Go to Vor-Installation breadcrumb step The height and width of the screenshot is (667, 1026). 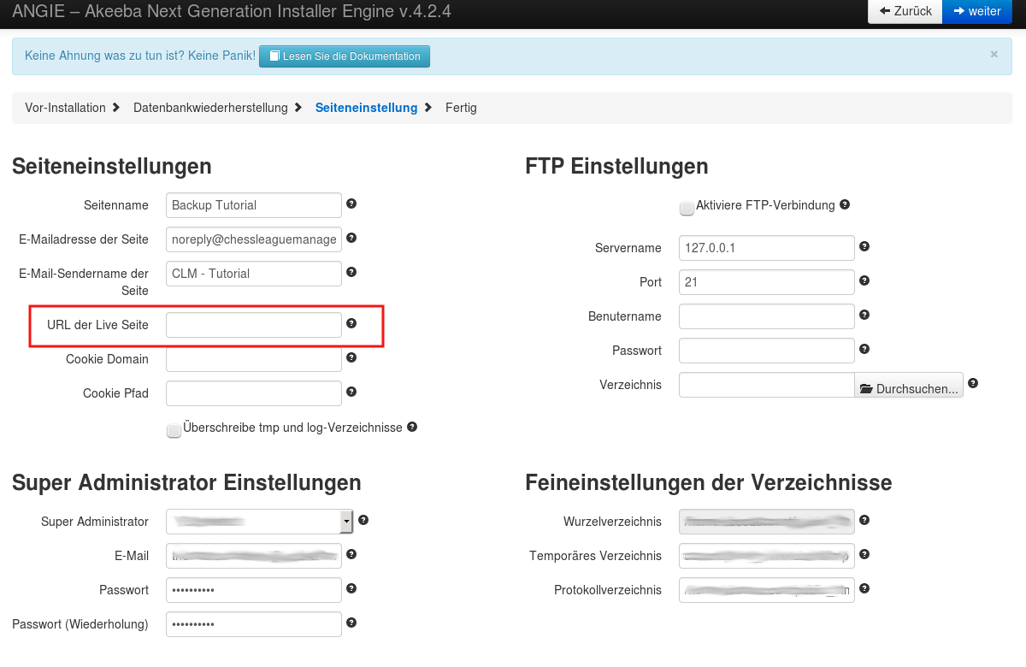[x=65, y=108]
